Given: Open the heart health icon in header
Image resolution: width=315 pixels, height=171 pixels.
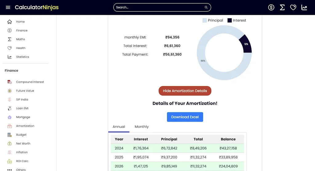Looking at the screenshot, I should (293, 7).
